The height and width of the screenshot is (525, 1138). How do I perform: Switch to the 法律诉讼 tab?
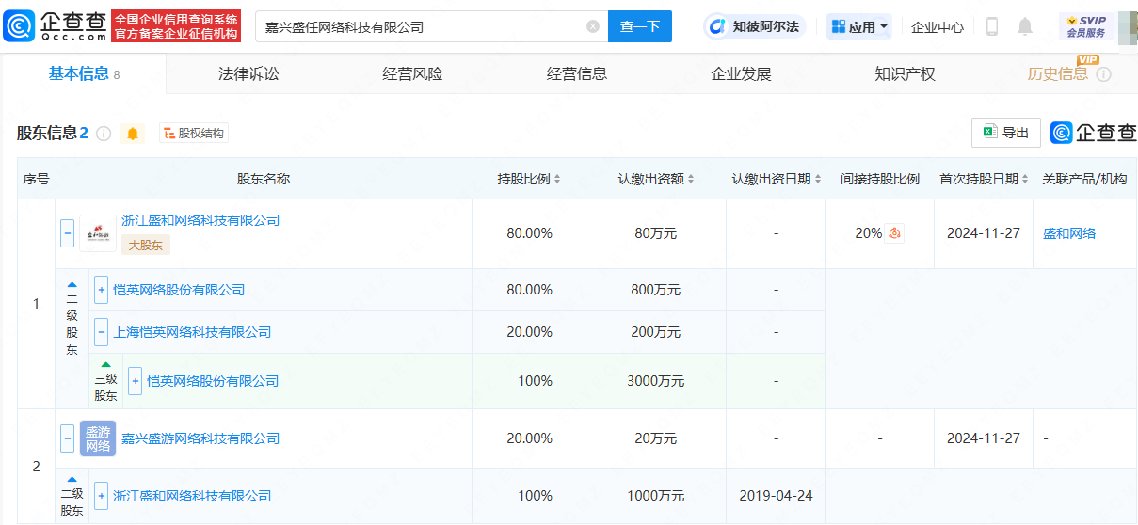click(248, 74)
